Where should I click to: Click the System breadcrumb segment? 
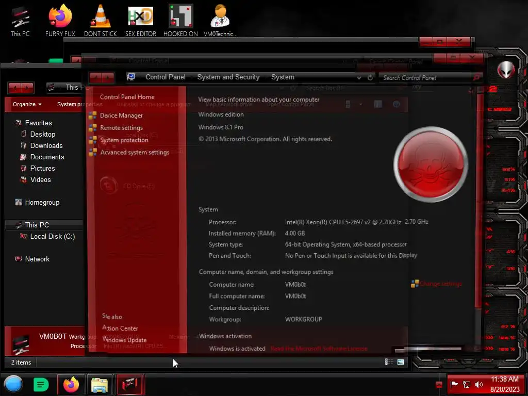(x=283, y=77)
